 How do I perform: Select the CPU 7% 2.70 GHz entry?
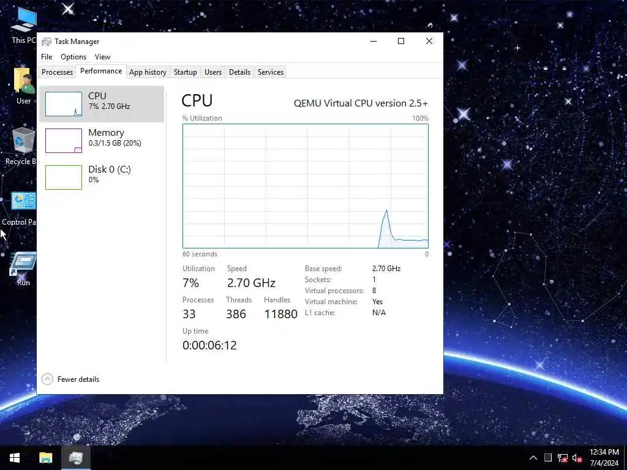pos(102,104)
